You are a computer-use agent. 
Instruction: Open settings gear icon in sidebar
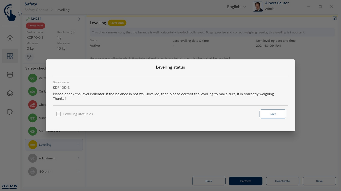point(10,93)
